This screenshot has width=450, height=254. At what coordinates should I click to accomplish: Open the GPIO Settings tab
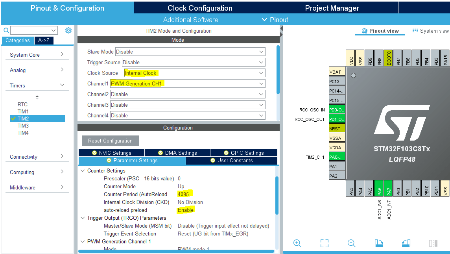243,153
